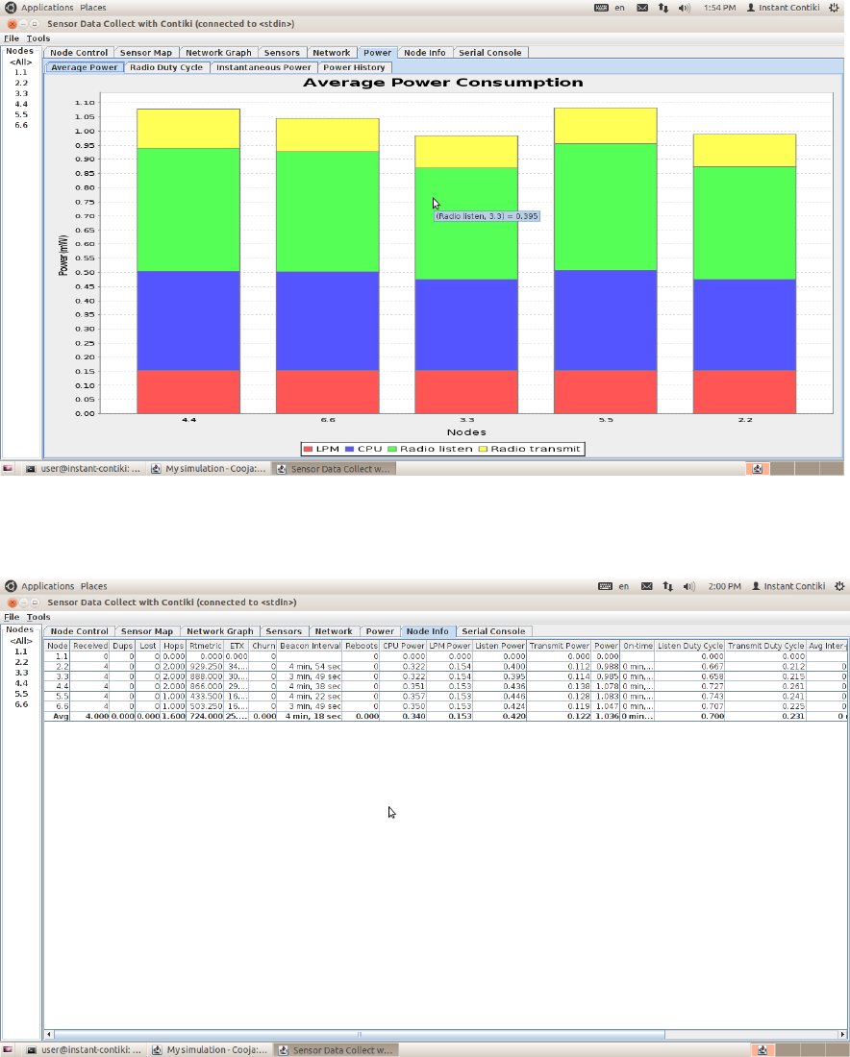Select node 6.6 in the top window's node list

coord(21,125)
